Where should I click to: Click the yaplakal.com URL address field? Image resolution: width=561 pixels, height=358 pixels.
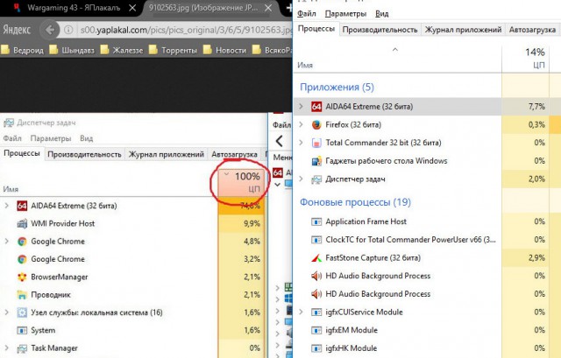(x=184, y=30)
